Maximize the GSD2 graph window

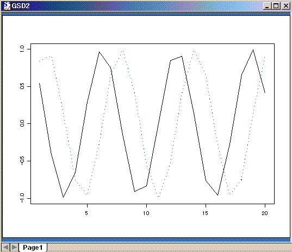[276, 6]
